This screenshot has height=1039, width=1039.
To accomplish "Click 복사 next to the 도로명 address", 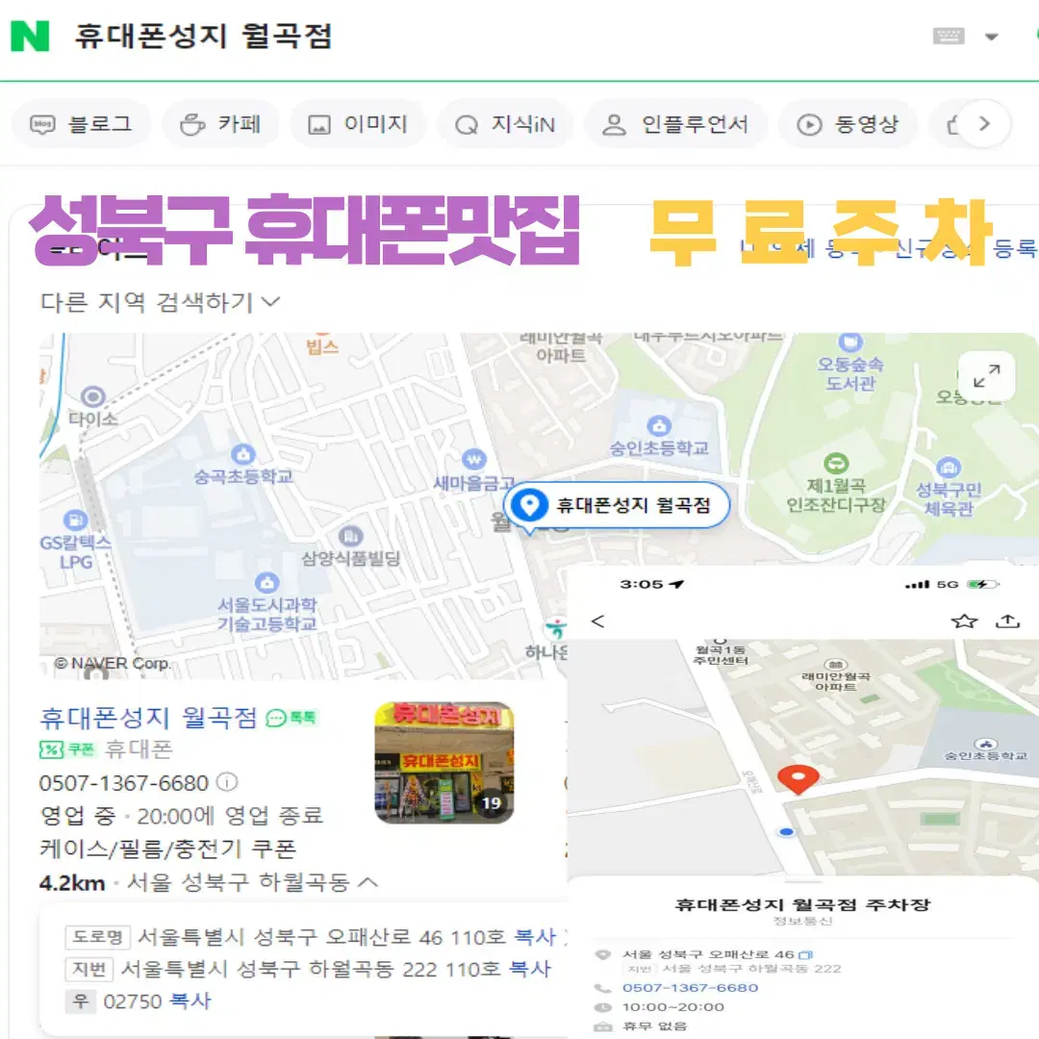I will point(536,936).
